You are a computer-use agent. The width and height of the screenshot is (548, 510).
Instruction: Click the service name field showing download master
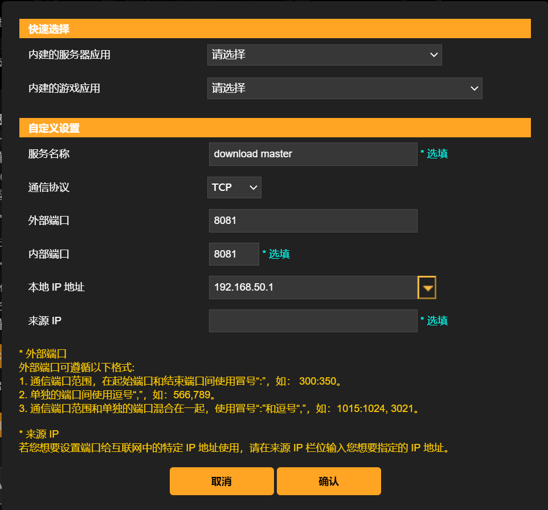313,154
